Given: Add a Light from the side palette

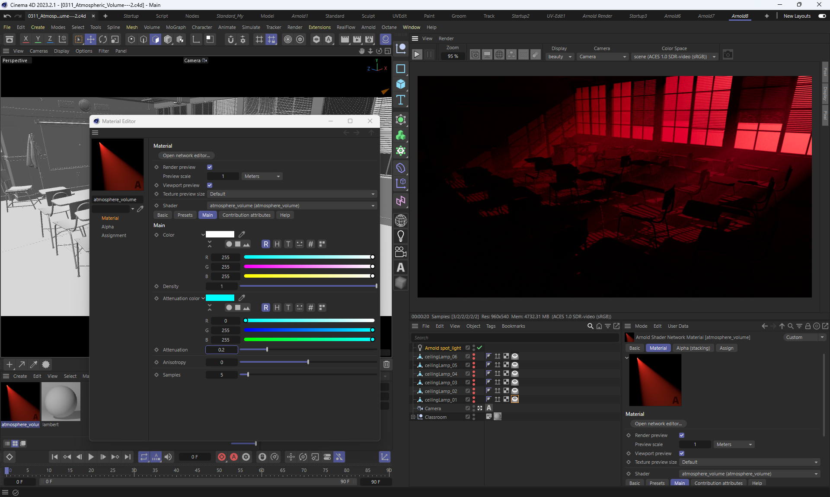Looking at the screenshot, I should [x=401, y=236].
